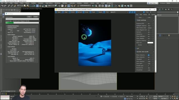Activate the Select and Move tool
The height and width of the screenshot is (100, 179).
click(x=37, y=6)
